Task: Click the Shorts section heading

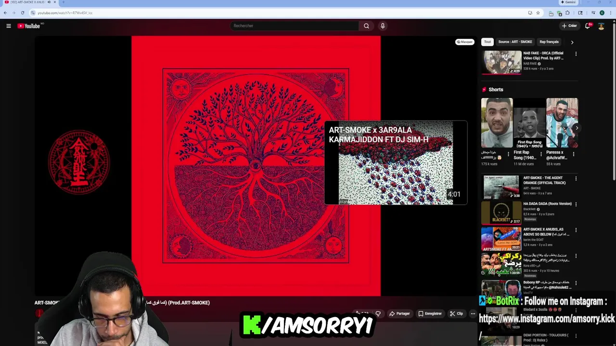Action: (x=496, y=89)
